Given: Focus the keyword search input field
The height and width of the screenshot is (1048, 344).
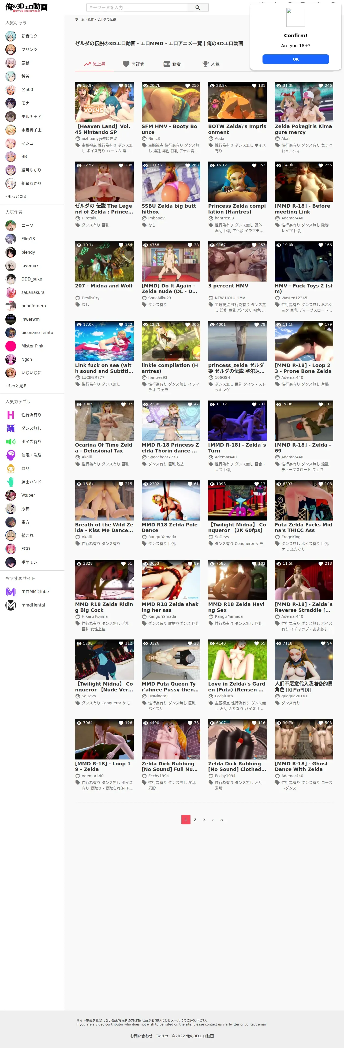Looking at the screenshot, I should 136,7.
